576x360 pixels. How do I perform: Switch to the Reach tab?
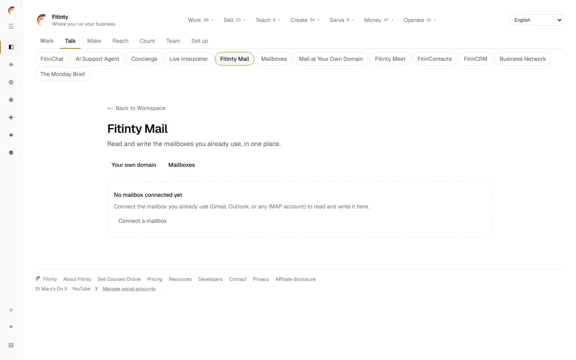coord(120,41)
